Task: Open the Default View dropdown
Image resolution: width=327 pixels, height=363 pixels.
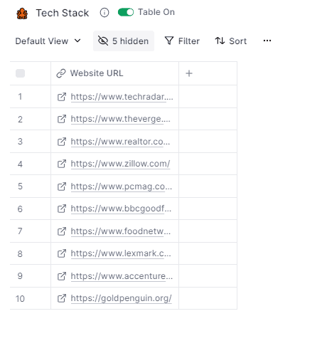Action: (x=48, y=41)
